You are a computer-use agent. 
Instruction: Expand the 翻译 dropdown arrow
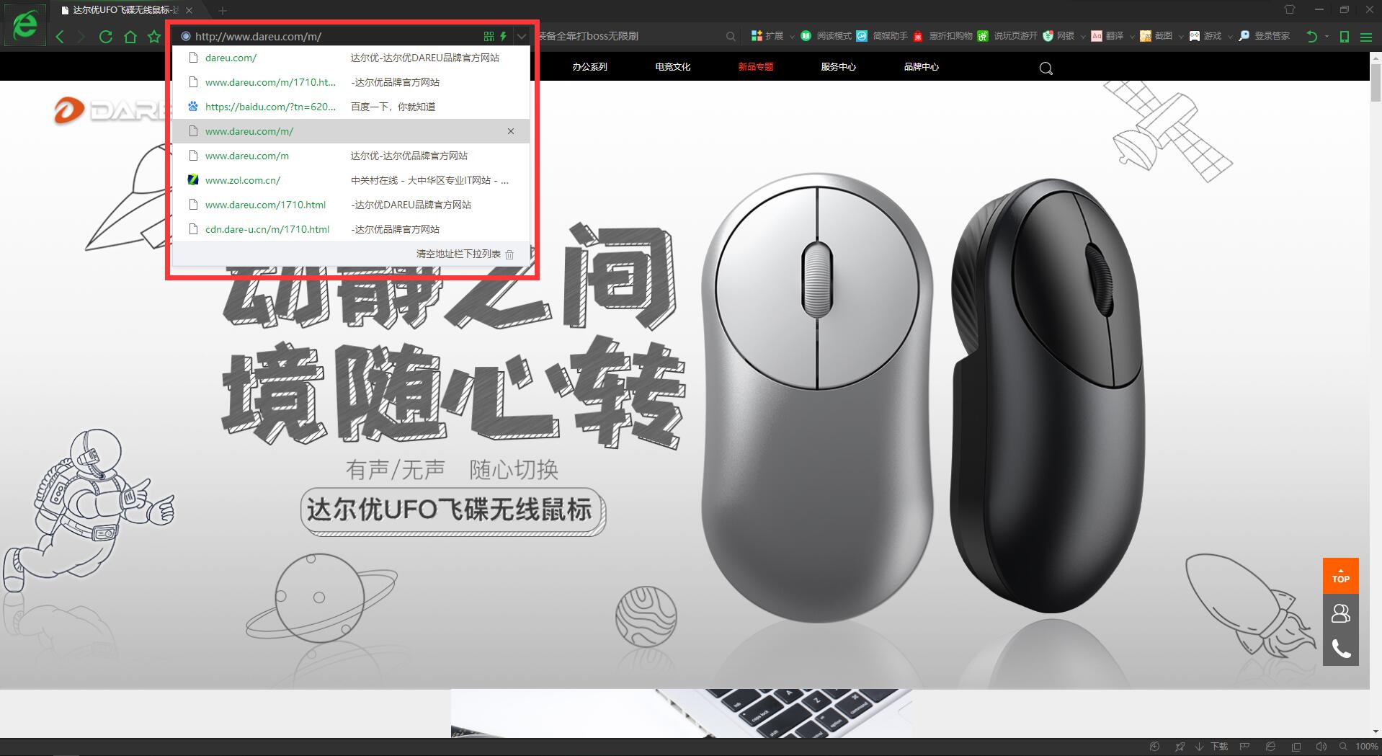point(1132,37)
